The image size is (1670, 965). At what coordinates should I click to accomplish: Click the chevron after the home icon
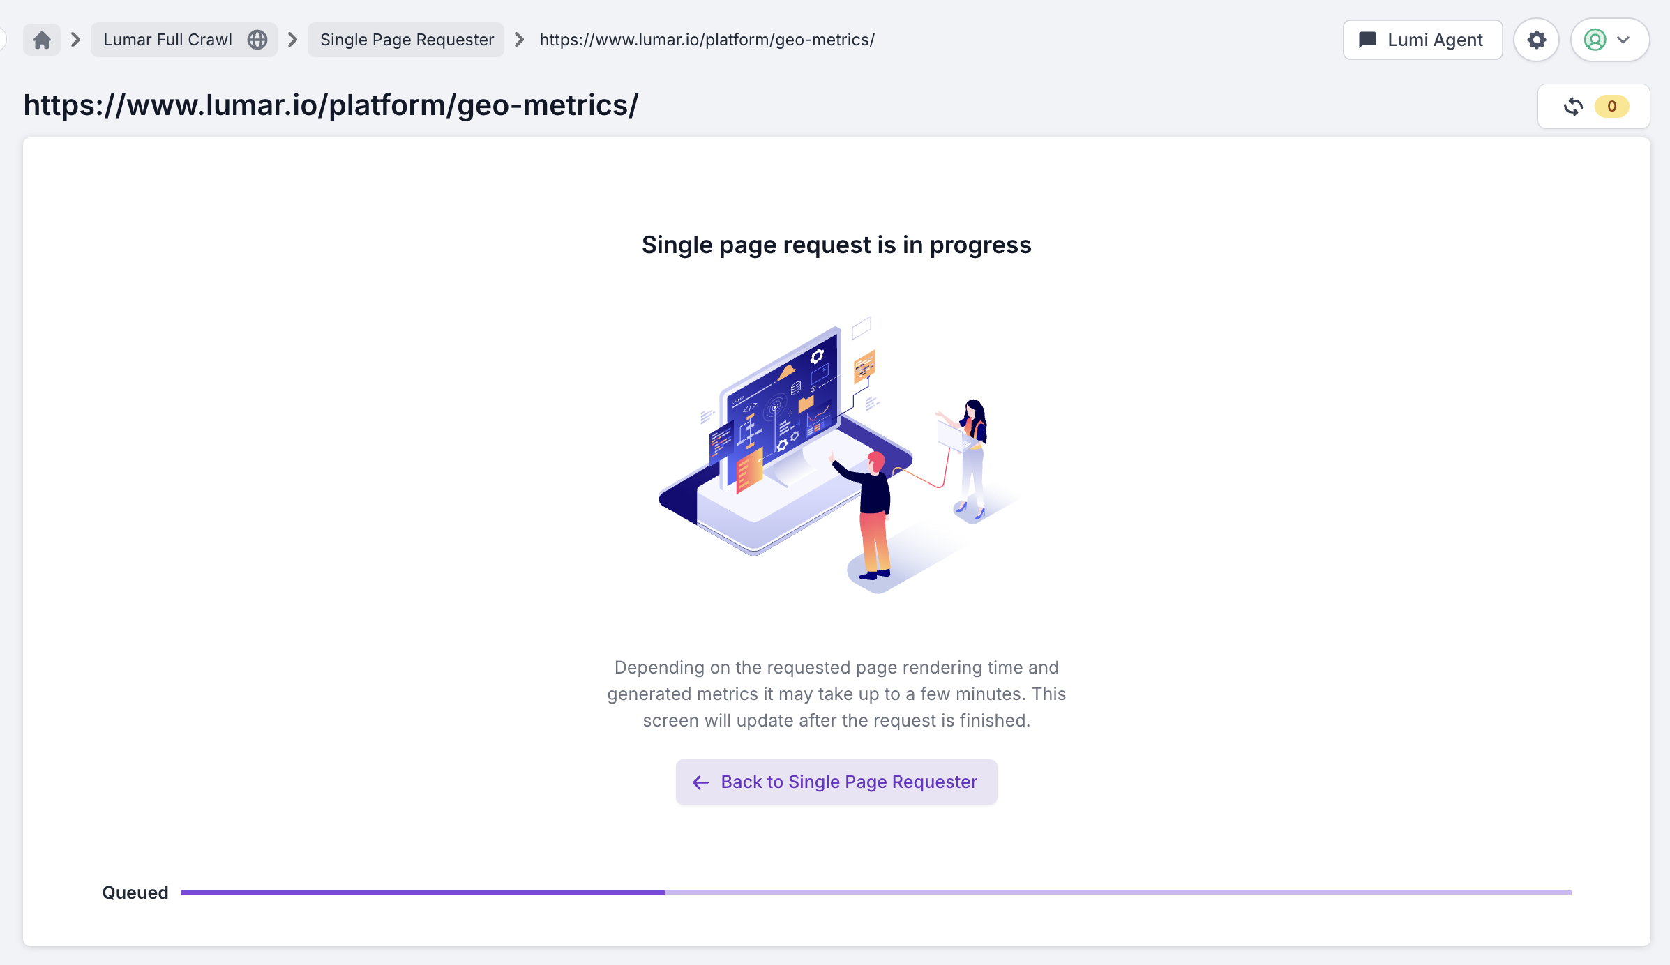click(76, 40)
